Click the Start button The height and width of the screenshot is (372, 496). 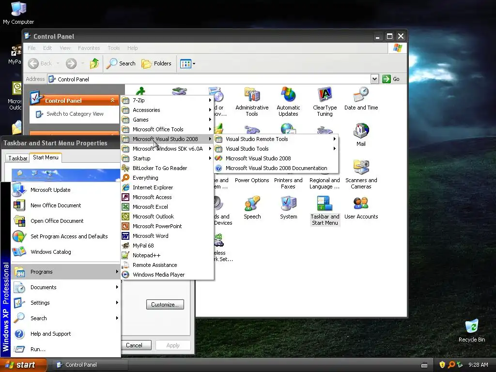click(23, 365)
